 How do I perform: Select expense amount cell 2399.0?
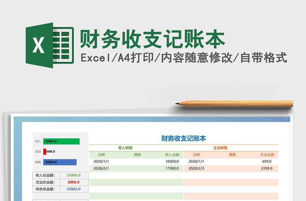tap(267, 169)
